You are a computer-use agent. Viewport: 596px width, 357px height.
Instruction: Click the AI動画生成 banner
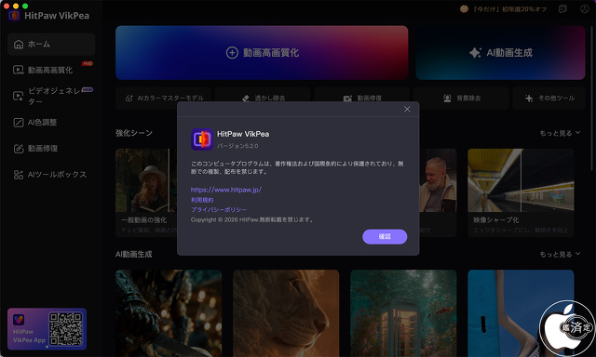(500, 53)
